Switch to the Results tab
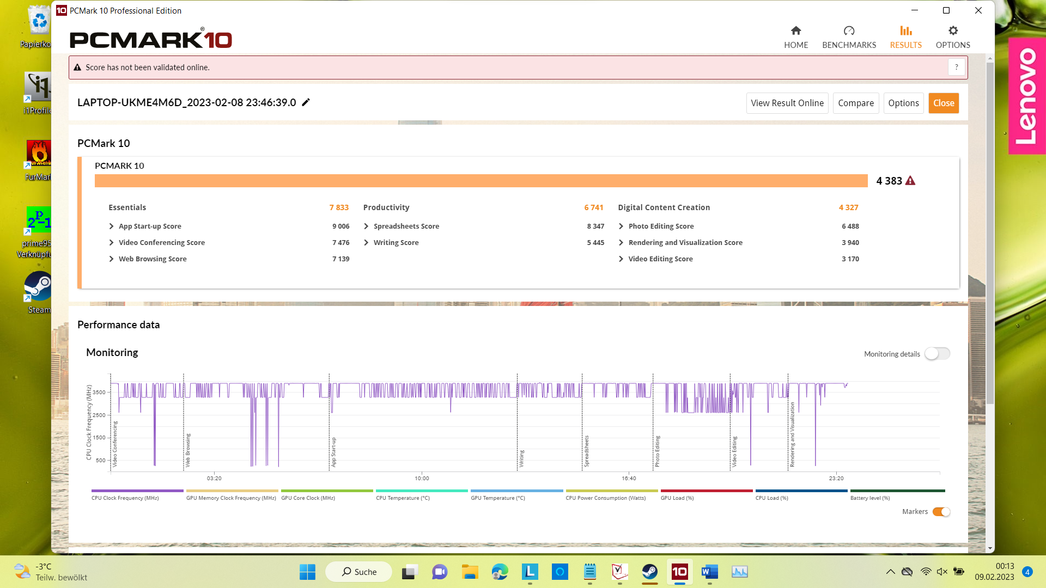 [x=905, y=36]
